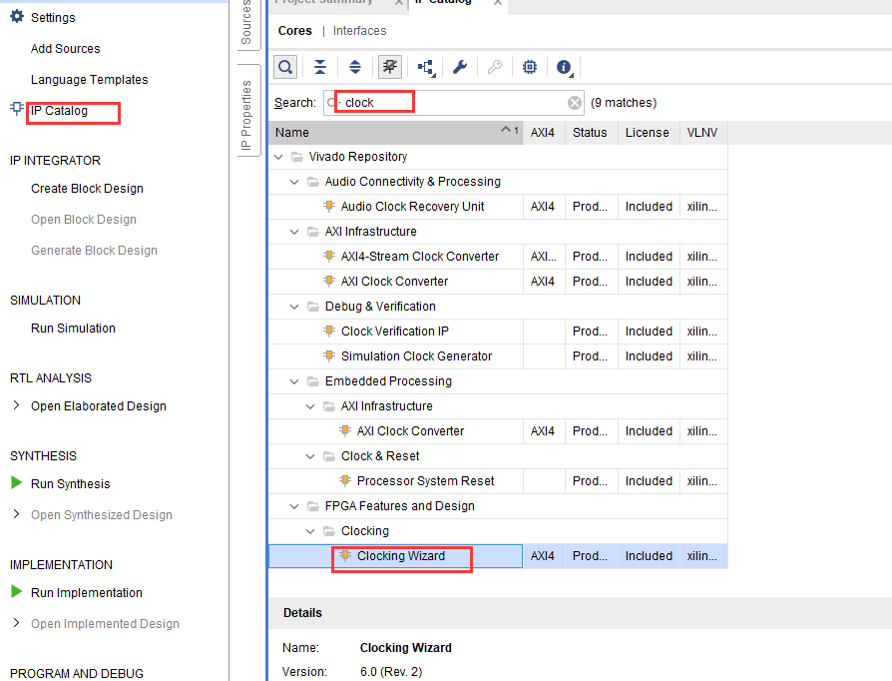
Task: Select the Simulation Clock Generator IP
Action: tap(416, 356)
